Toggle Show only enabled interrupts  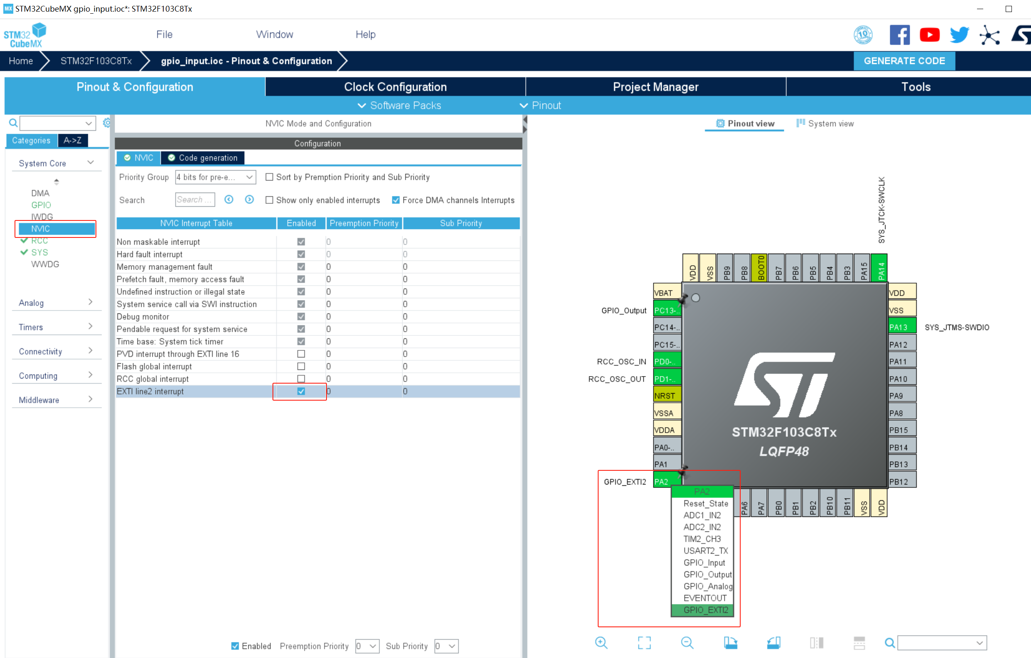pos(269,200)
